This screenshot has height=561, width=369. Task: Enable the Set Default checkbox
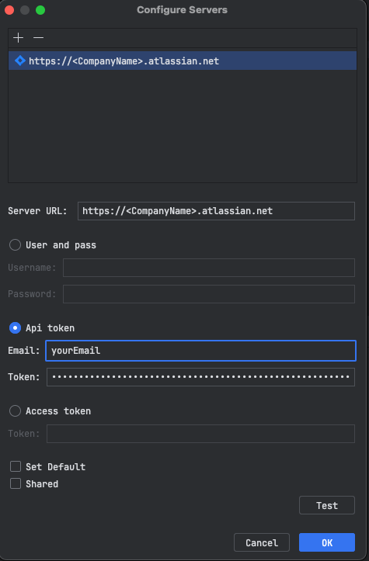point(16,466)
